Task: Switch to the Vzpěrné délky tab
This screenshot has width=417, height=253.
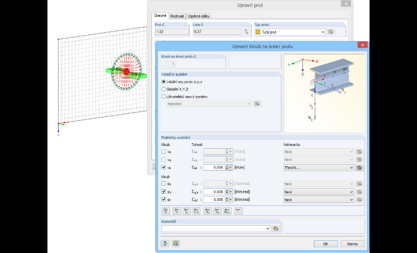Action: pos(199,16)
